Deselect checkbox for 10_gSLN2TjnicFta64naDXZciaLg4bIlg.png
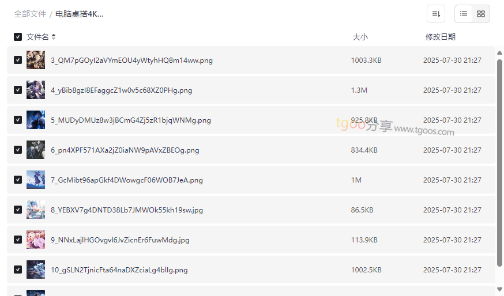 tap(18, 270)
